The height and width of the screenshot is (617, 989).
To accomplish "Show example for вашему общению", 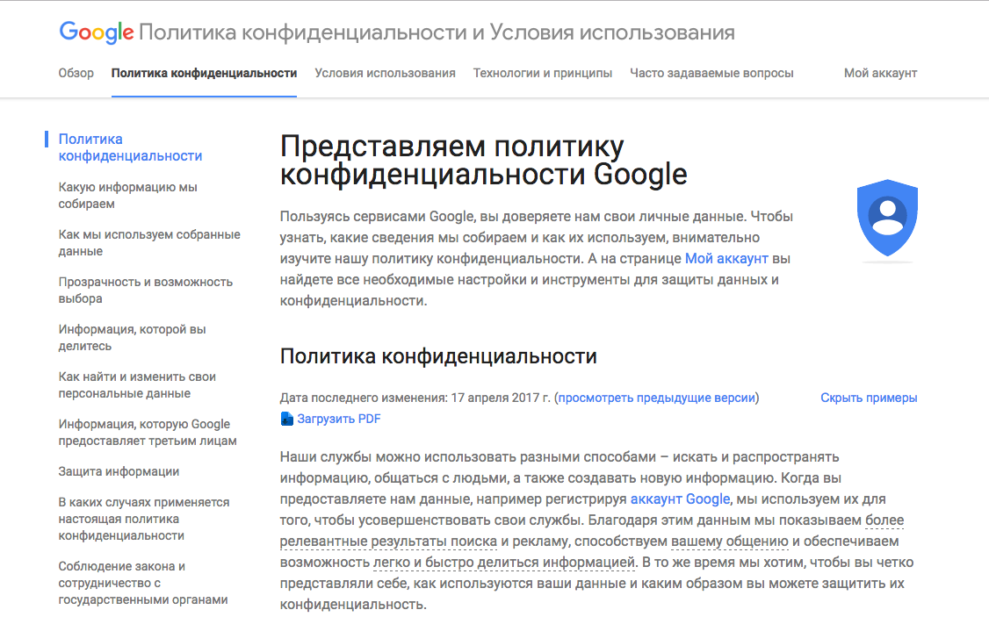I will (x=730, y=542).
